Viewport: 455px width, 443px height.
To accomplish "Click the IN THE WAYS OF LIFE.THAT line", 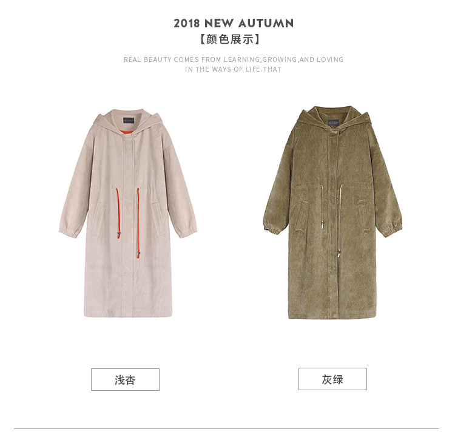I will (234, 69).
